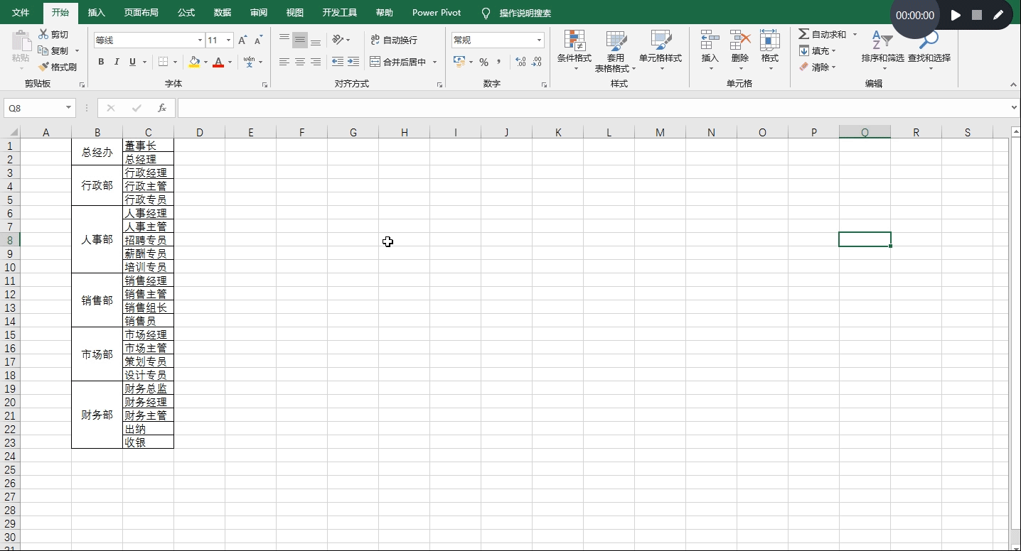The image size is (1021, 551).
Task: Switch to the Formulas (公式) tab
Action: (x=186, y=13)
